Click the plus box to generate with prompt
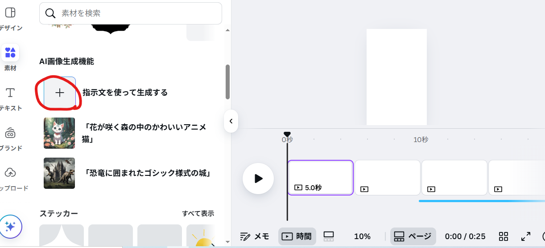The image size is (545, 248). 59,93
